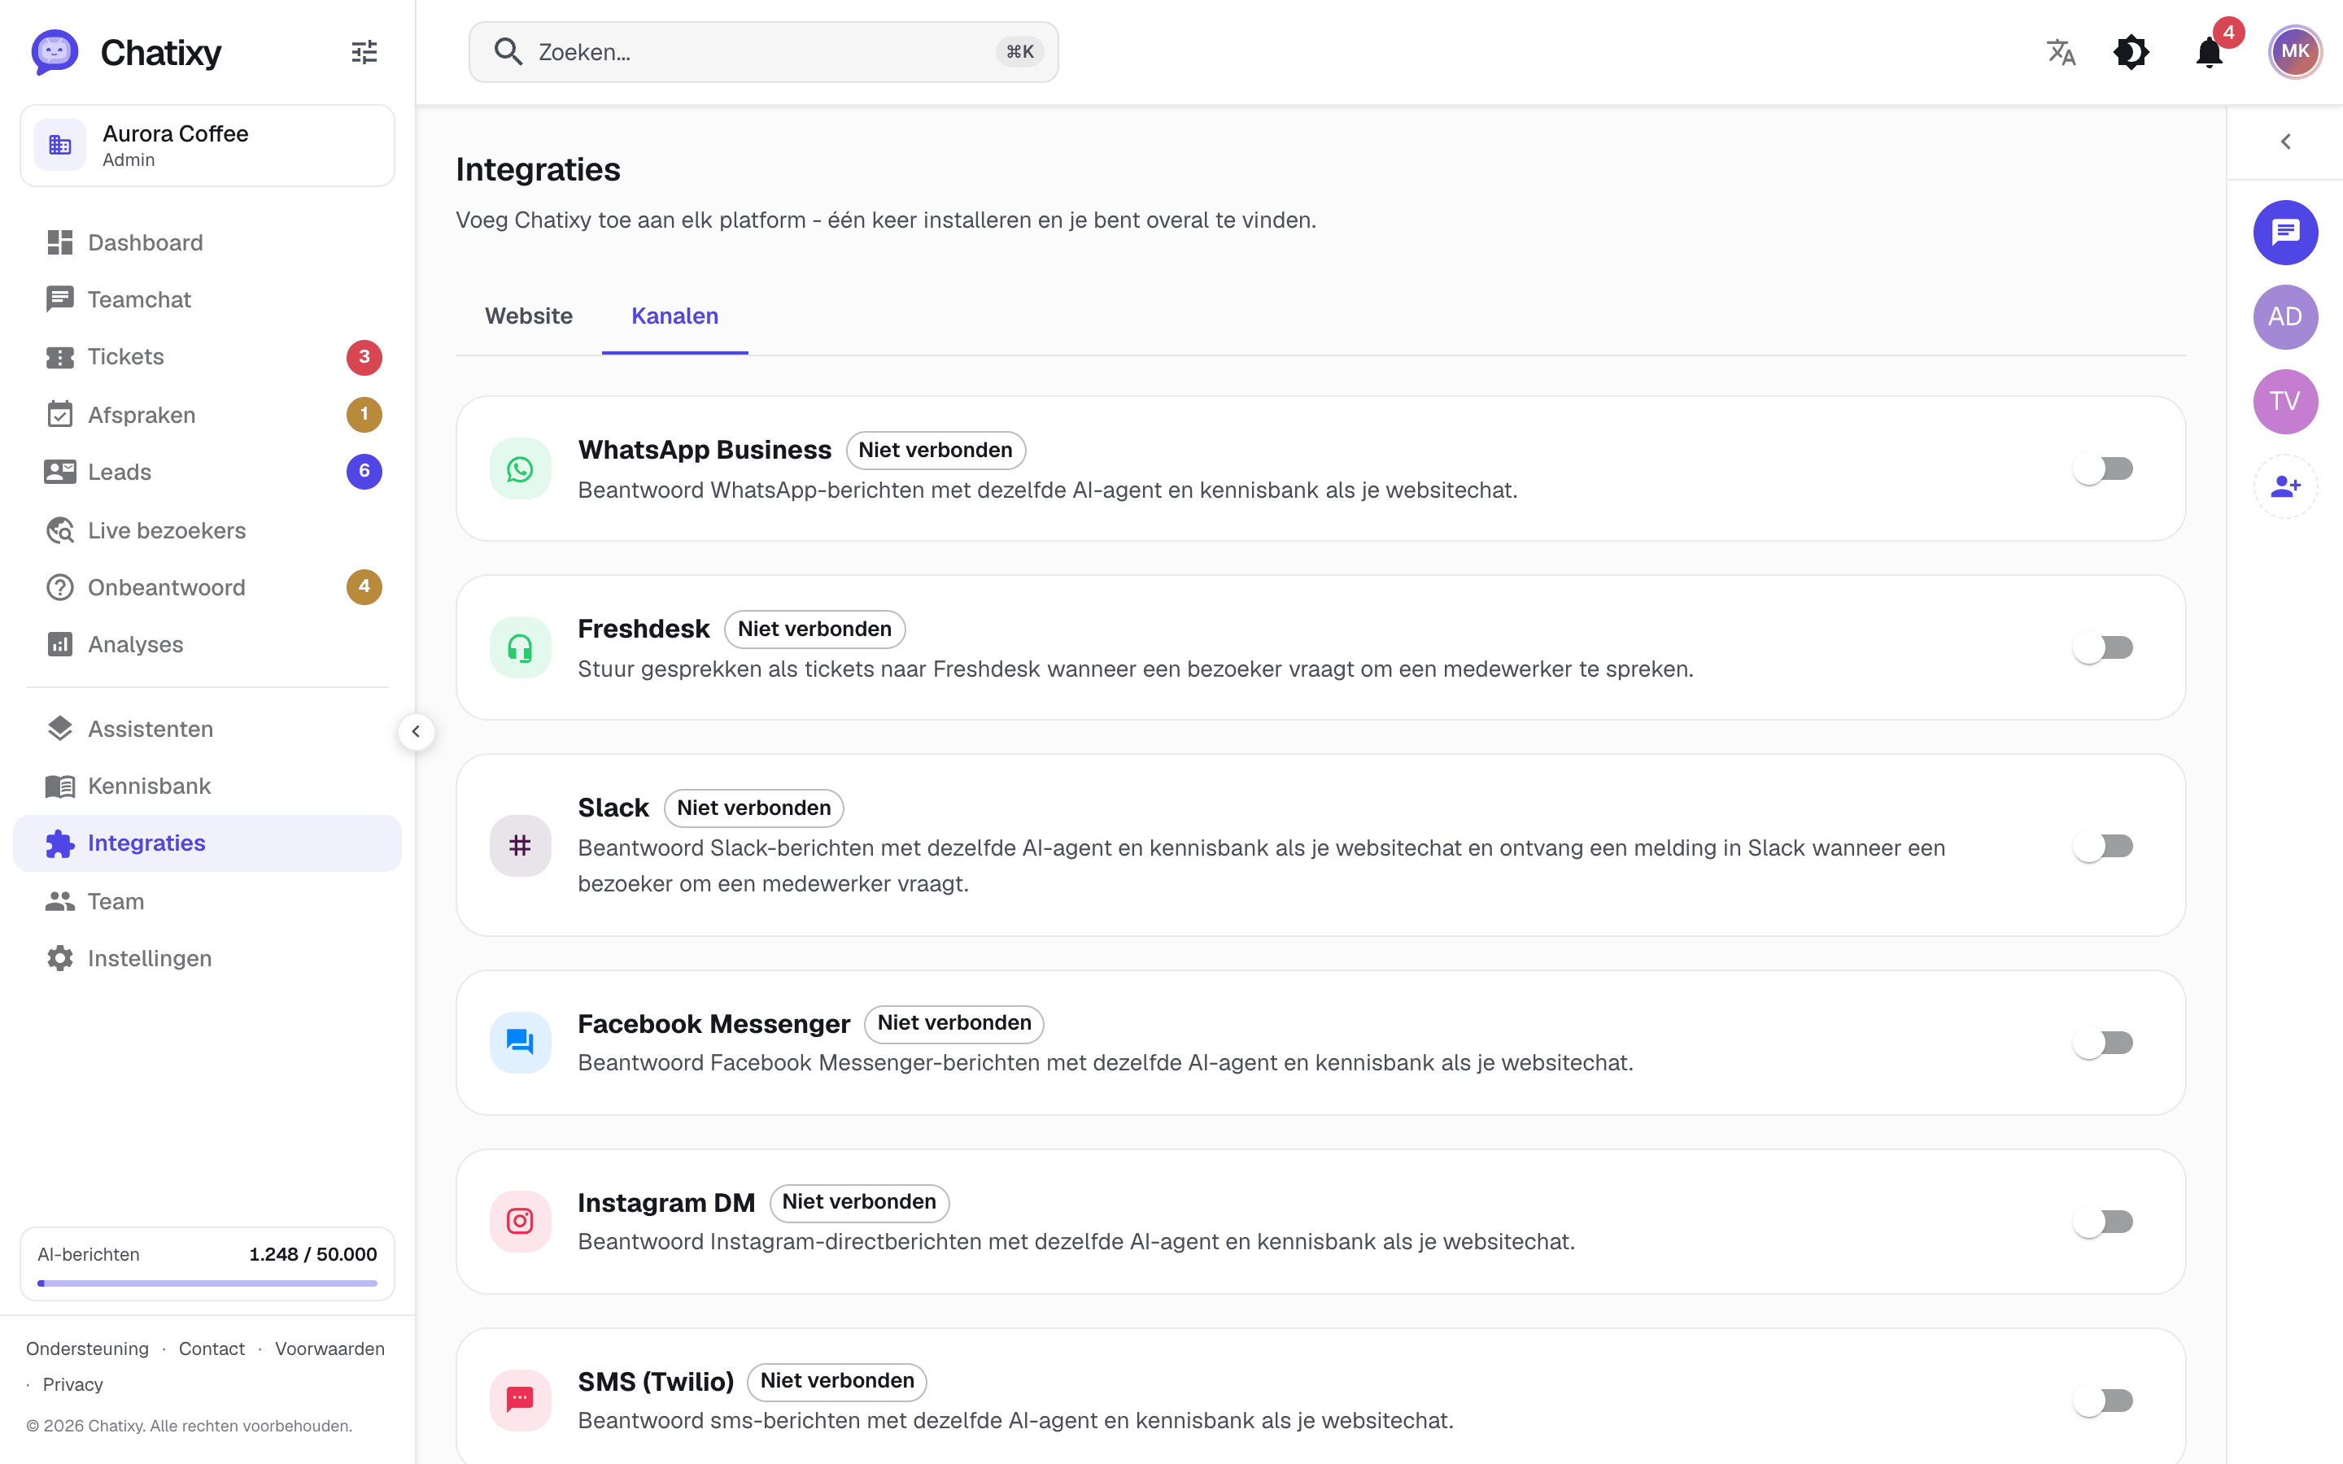Click the ⌘K shortcut badge

pos(1019,52)
